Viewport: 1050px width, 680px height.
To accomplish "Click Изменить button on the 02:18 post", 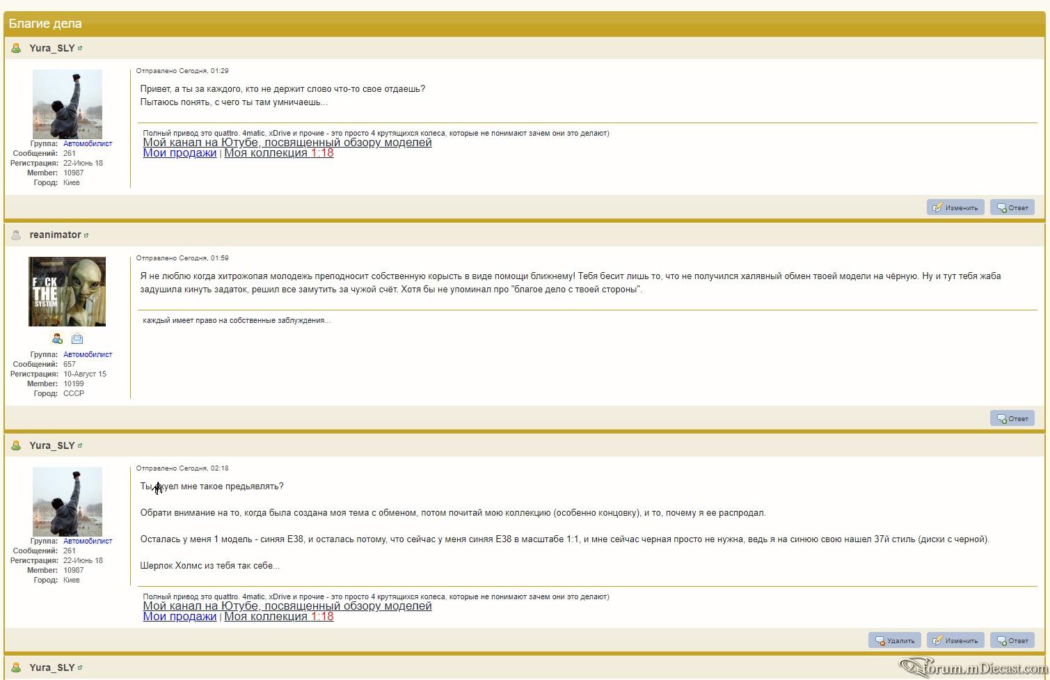I will click(955, 640).
